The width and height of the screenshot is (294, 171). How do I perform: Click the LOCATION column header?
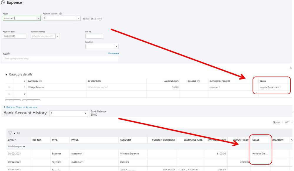click(x=278, y=140)
